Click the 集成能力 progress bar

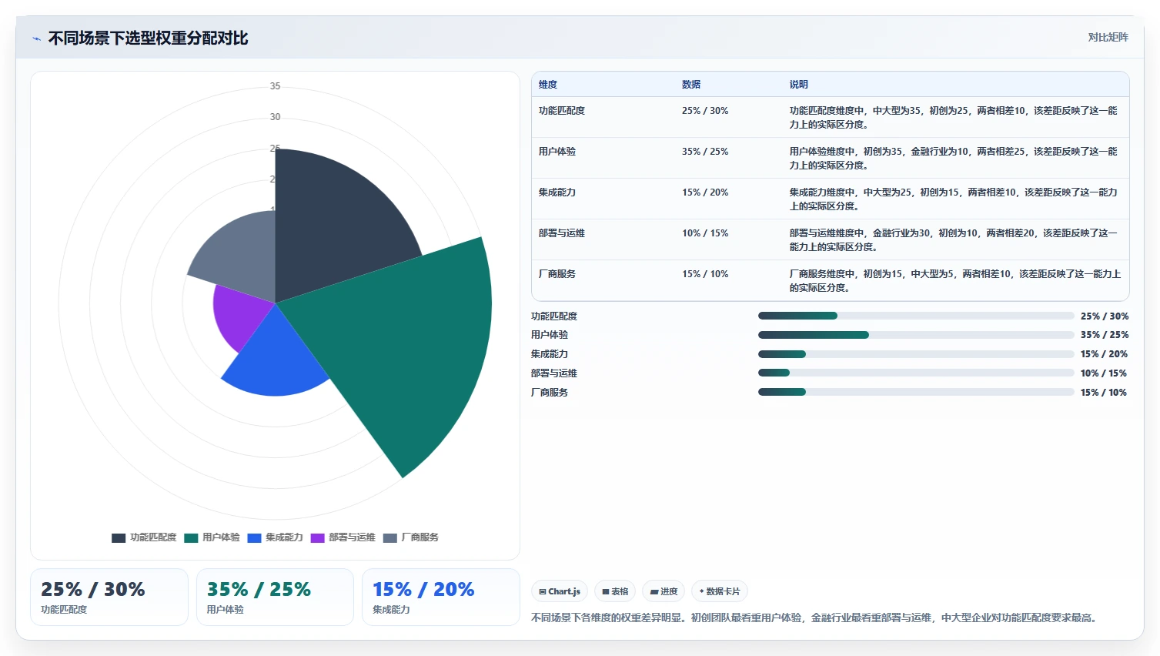[x=916, y=354]
